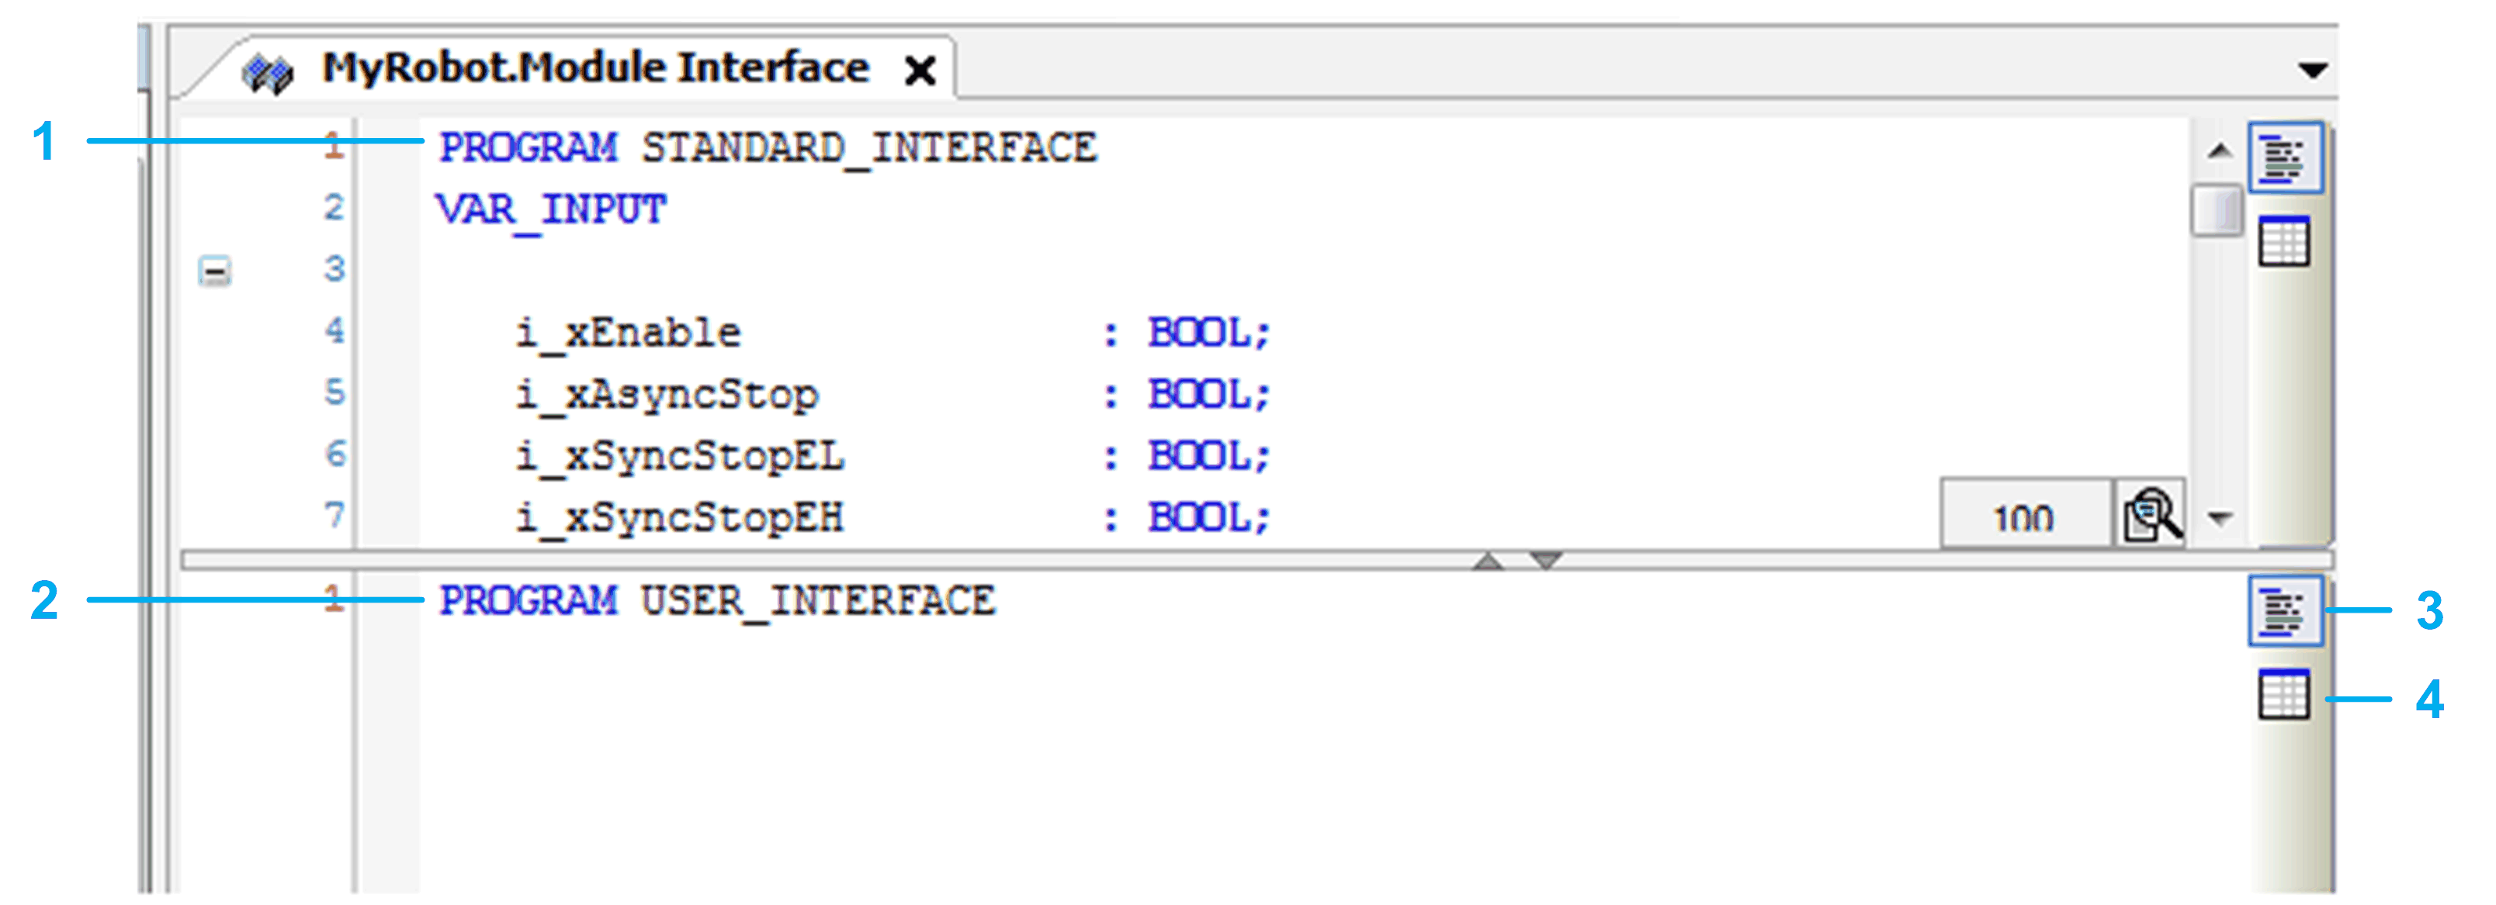The height and width of the screenshot is (905, 2496).
Task: Click the scroll up arrow in upper pane
Action: (x=2219, y=151)
